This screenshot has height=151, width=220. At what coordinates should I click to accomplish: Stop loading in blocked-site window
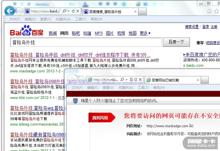coord(140,79)
